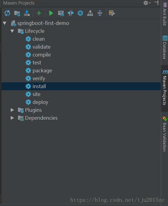
Task: Add Maven project with plus icon
Action: [39, 13]
